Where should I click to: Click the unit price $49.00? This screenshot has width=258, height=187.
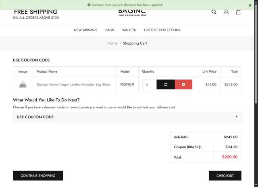(211, 85)
